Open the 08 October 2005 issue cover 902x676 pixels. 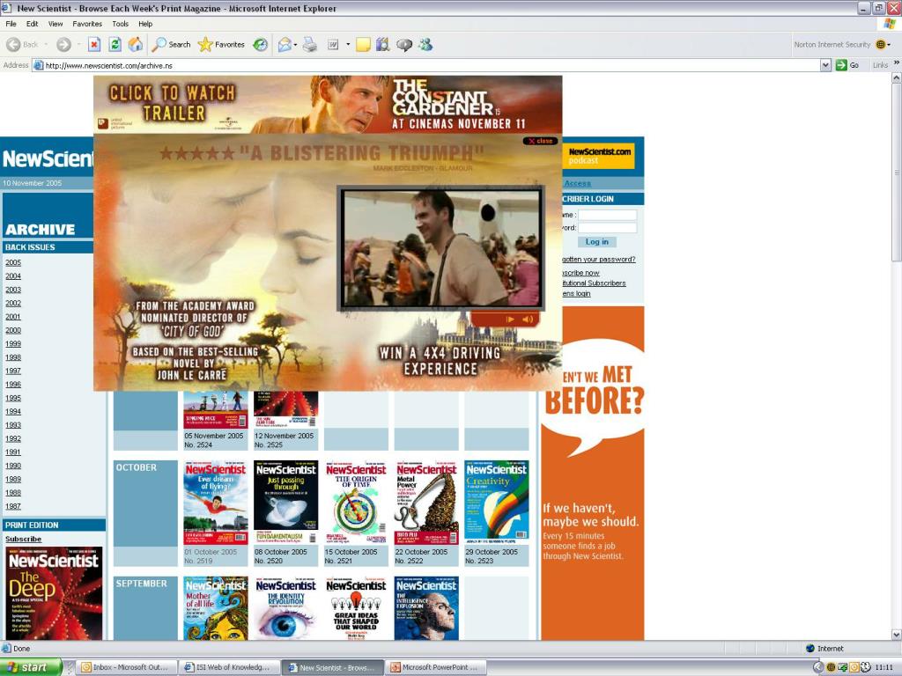[286, 503]
